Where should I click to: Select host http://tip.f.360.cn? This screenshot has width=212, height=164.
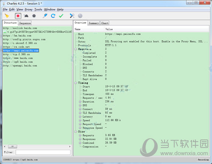[x=17, y=54]
